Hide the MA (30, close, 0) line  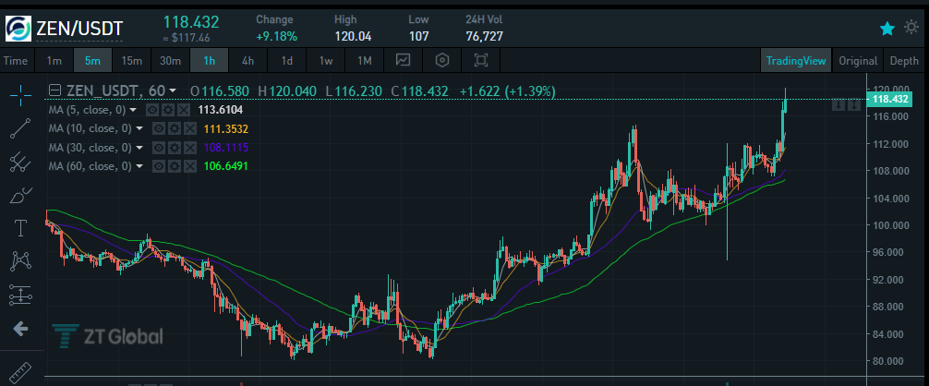[159, 148]
